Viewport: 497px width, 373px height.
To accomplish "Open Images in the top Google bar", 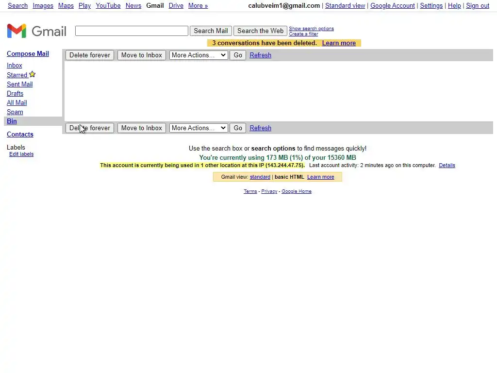I will 43,6.
